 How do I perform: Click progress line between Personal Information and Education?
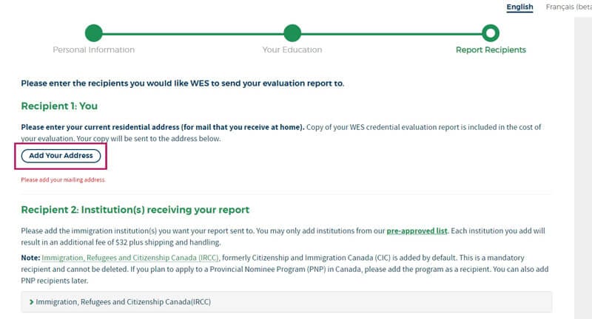tap(192, 32)
